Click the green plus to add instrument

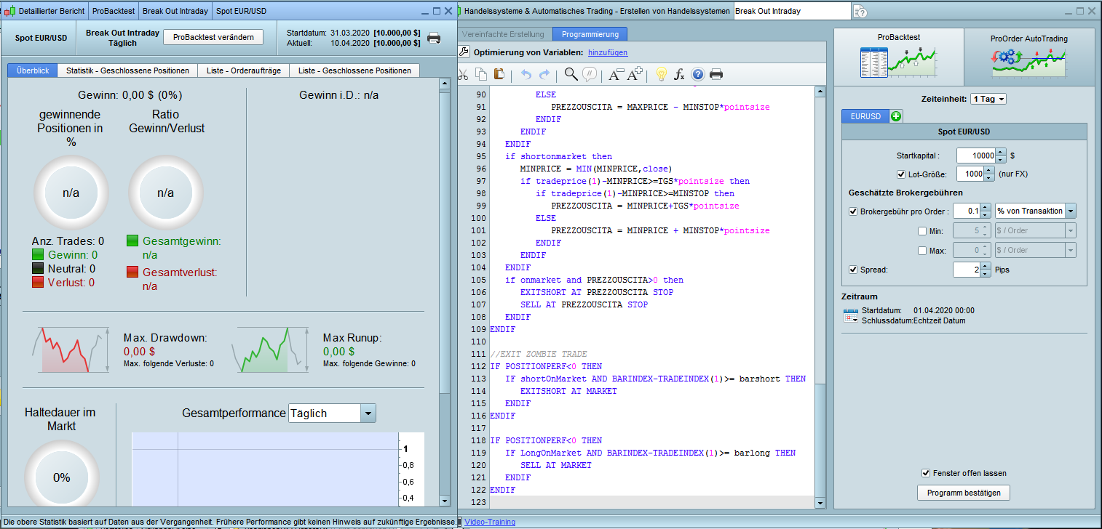(x=895, y=116)
